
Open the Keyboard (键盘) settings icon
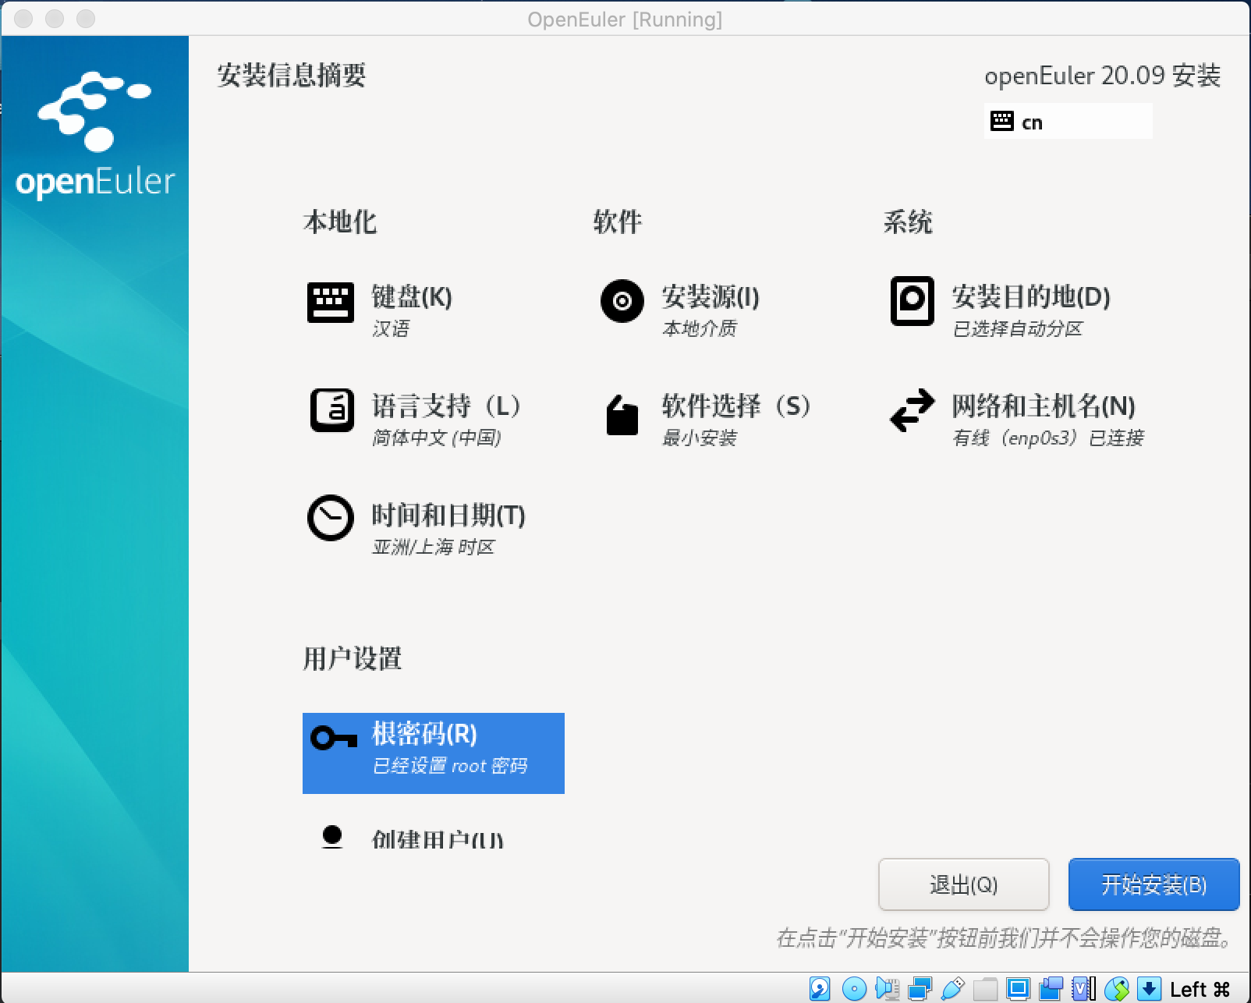click(x=331, y=302)
